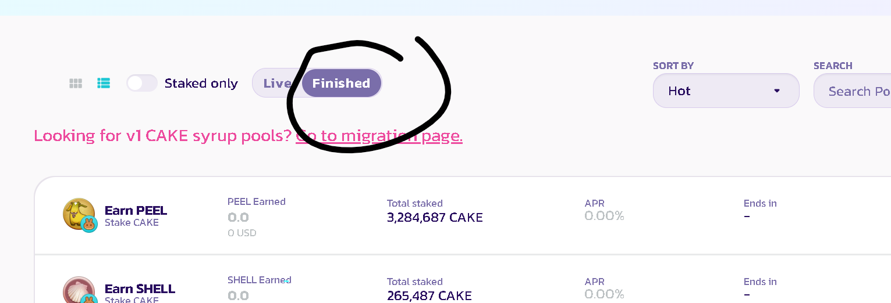Open the Go to migration page link
Screen dimensions: 891x303
click(379, 136)
